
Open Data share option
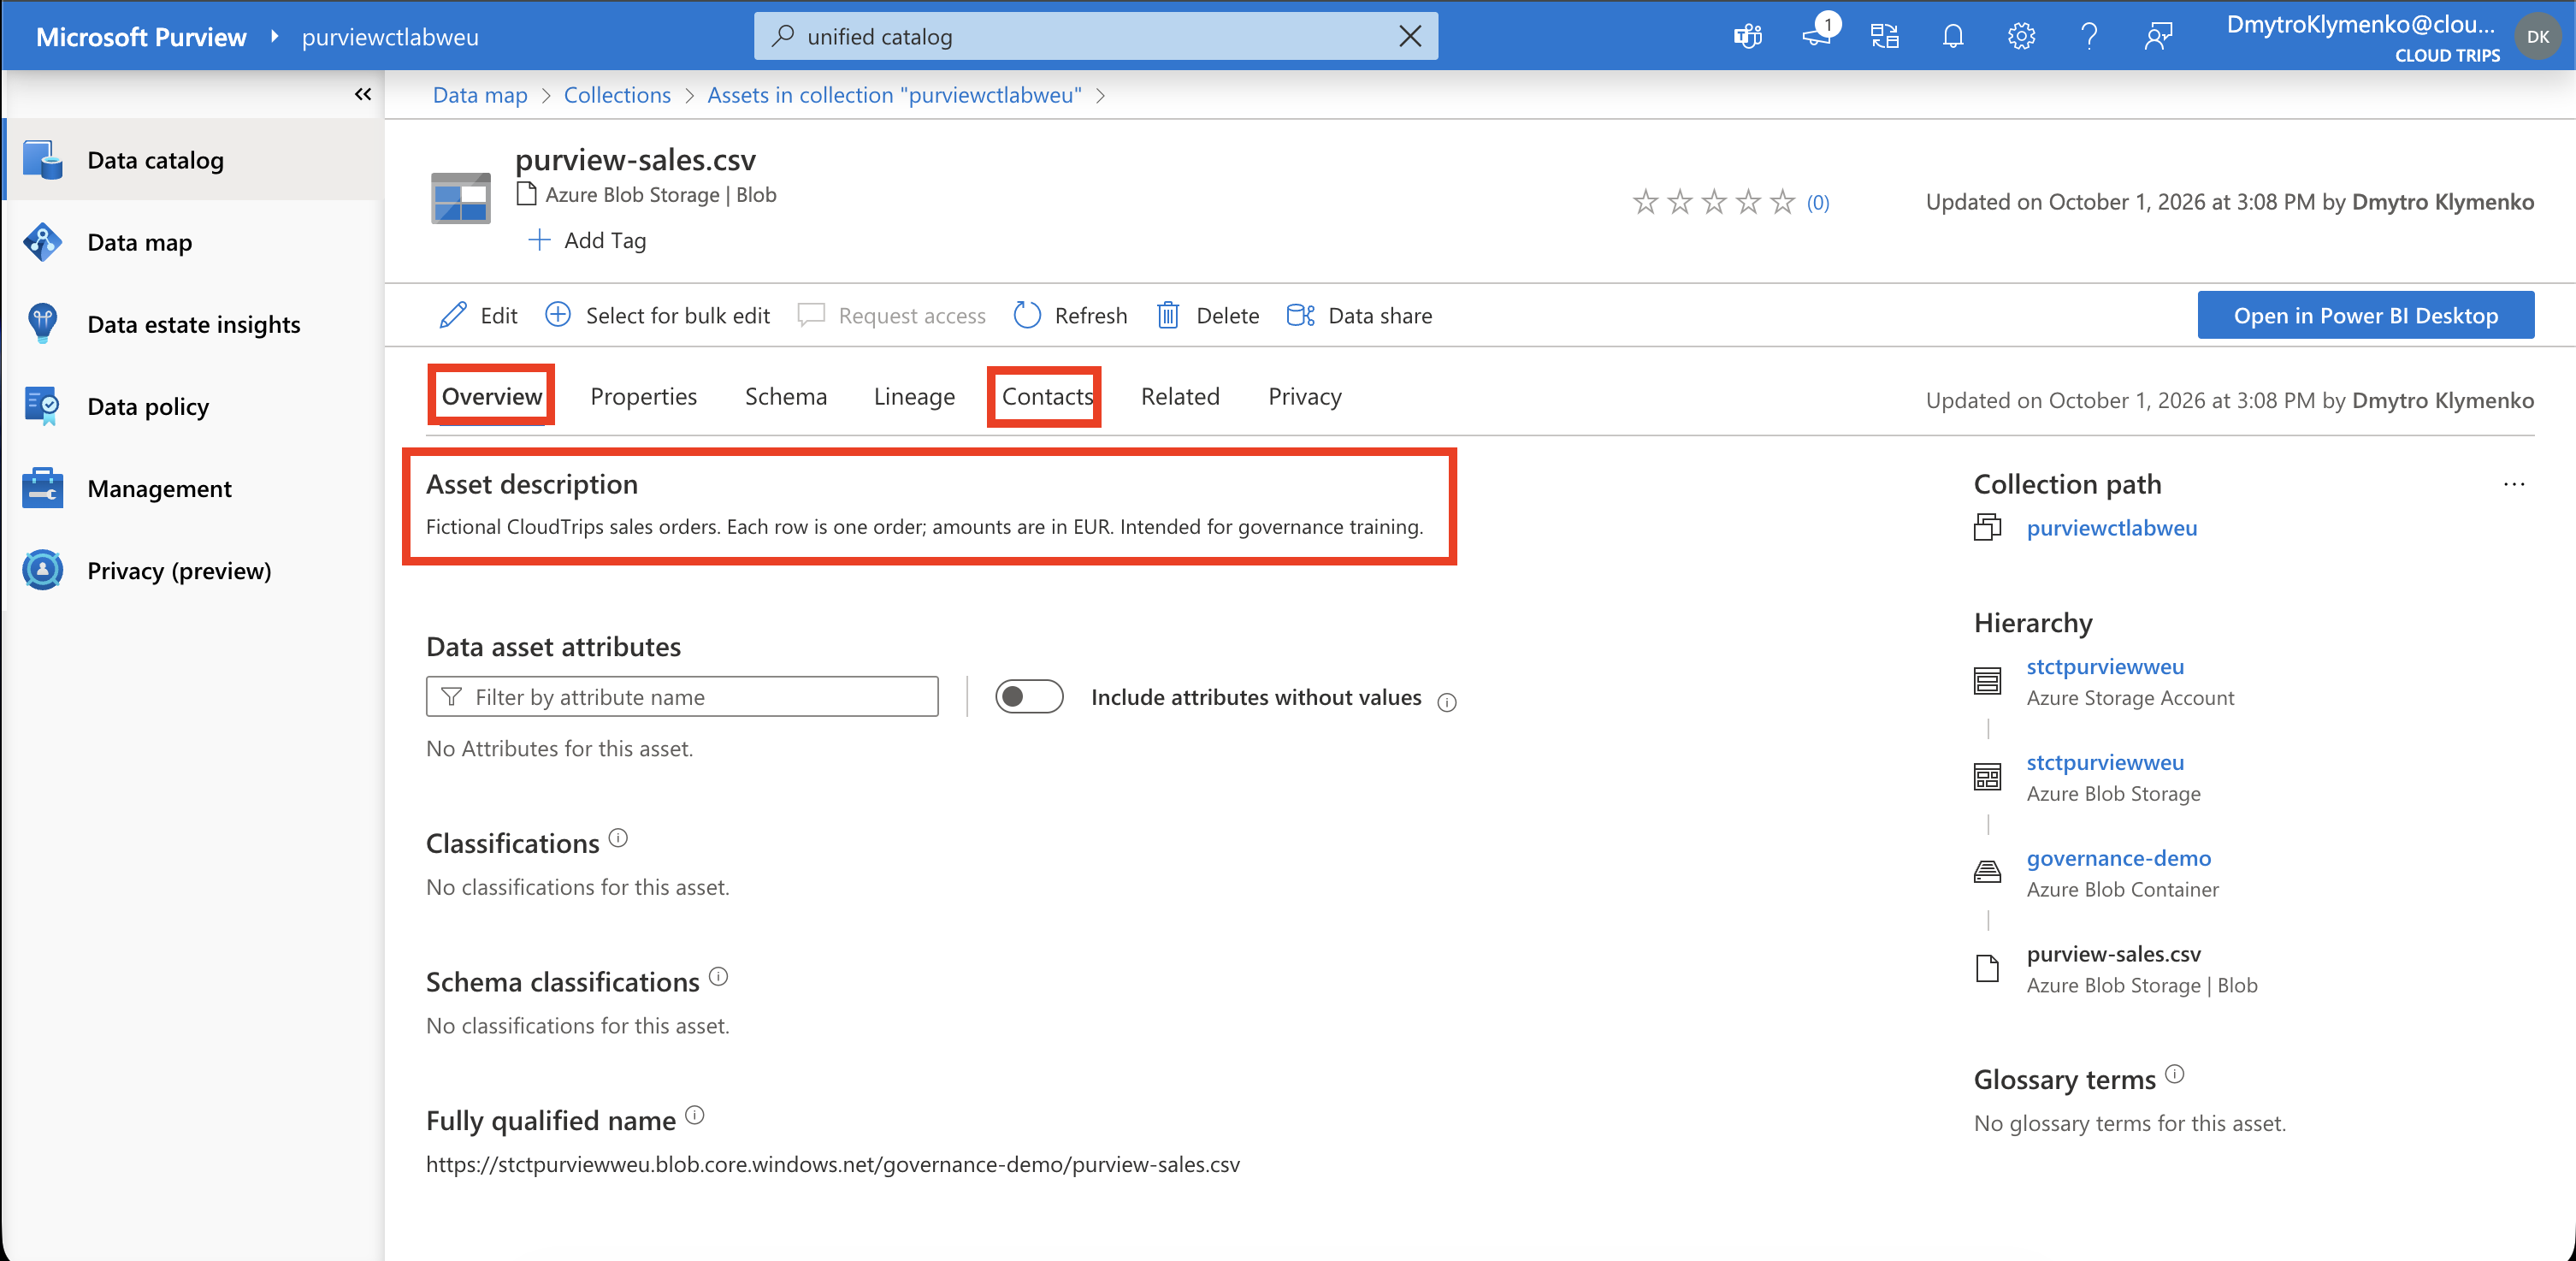pyautogui.click(x=1359, y=316)
